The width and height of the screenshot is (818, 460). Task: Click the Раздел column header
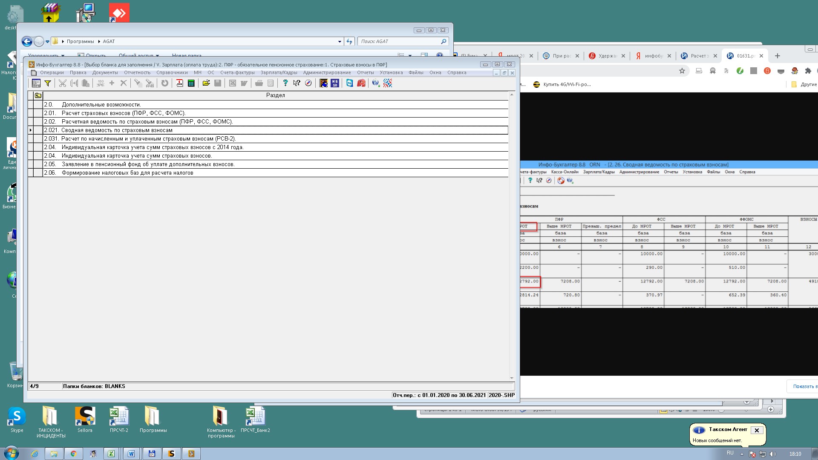click(276, 95)
